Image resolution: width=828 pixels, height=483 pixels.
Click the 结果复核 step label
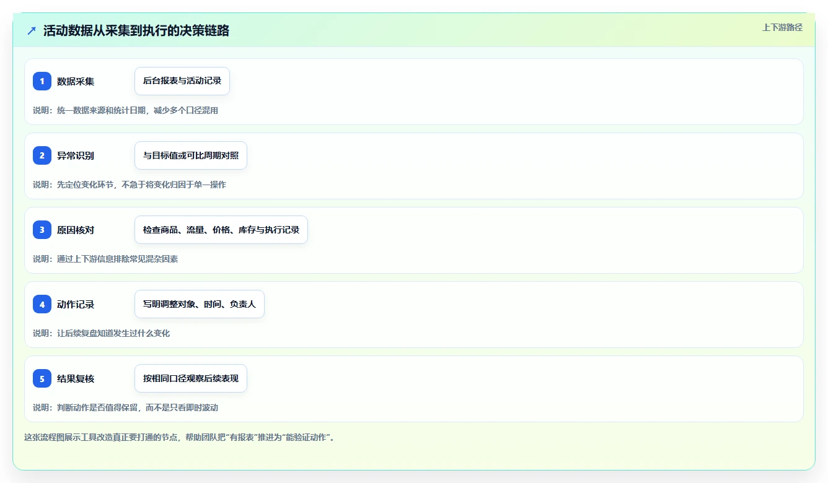(x=76, y=378)
